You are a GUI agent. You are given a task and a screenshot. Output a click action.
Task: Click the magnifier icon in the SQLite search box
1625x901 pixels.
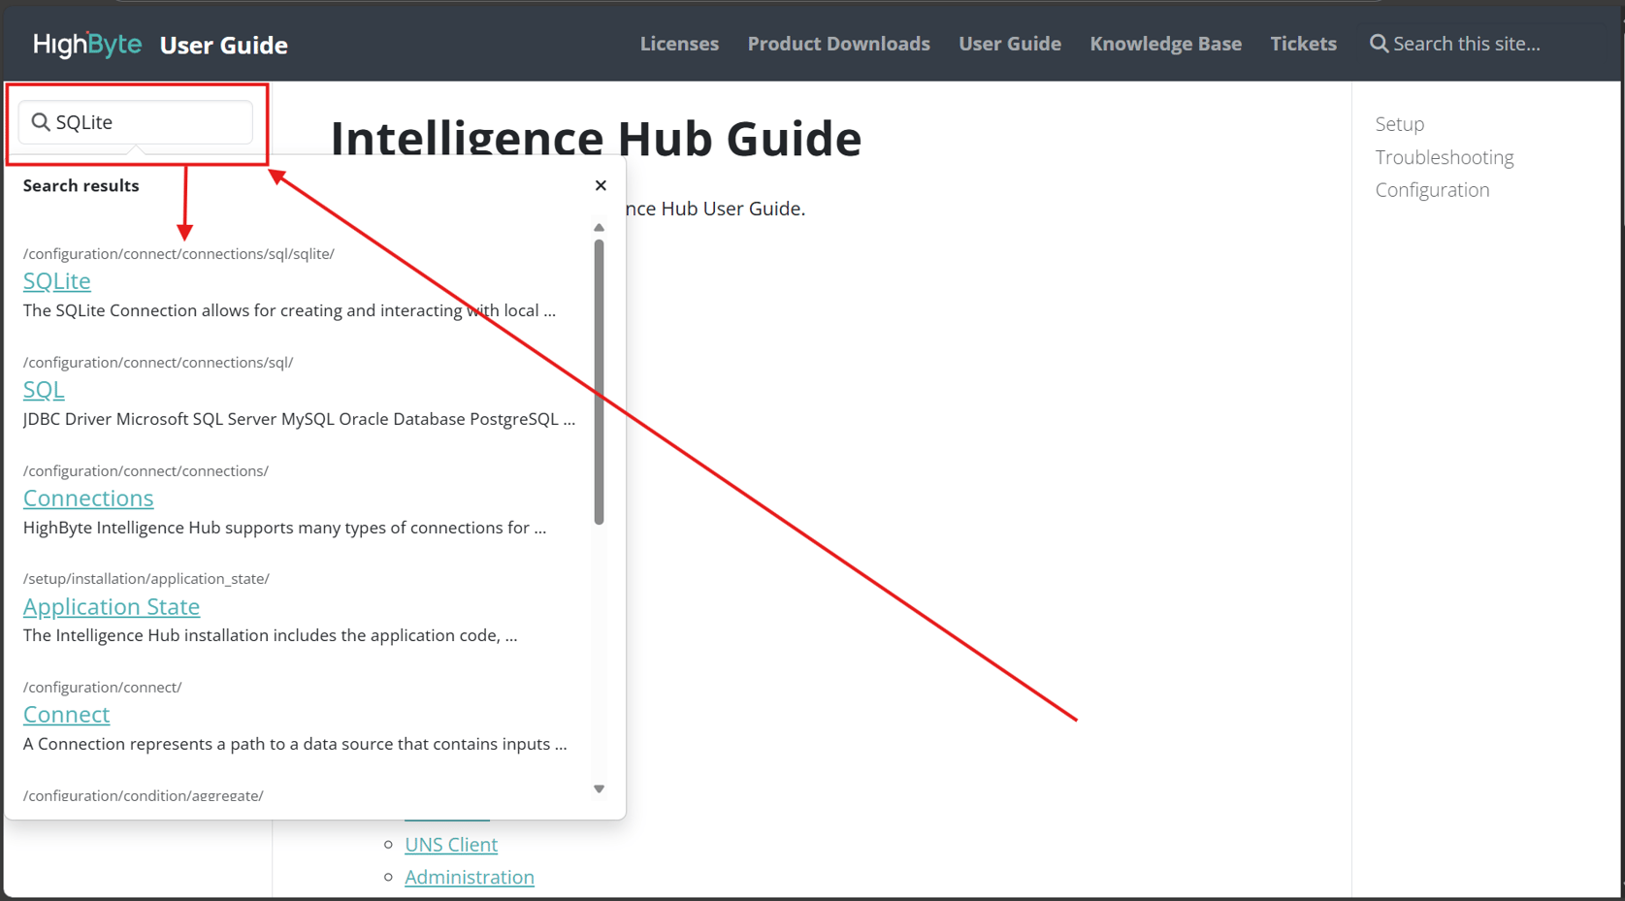tap(41, 121)
